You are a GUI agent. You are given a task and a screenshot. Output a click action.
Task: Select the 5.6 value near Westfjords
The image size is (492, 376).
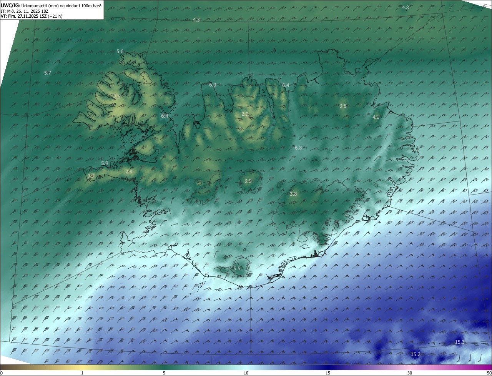120,52
